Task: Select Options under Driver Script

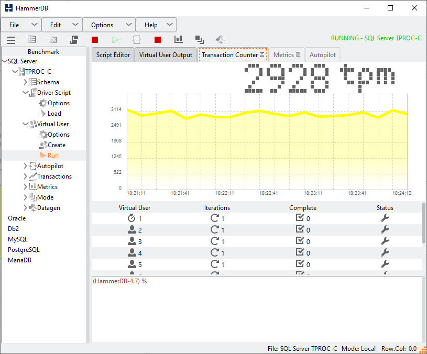Action: (59, 103)
